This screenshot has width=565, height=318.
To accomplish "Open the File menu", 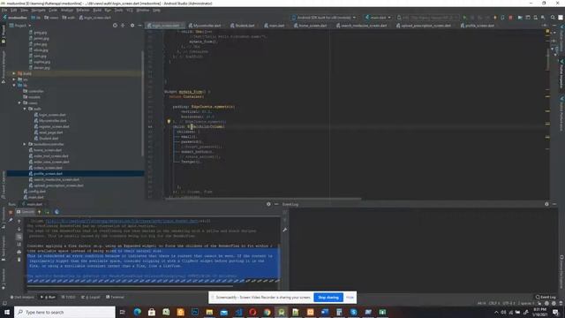I will [4, 10].
